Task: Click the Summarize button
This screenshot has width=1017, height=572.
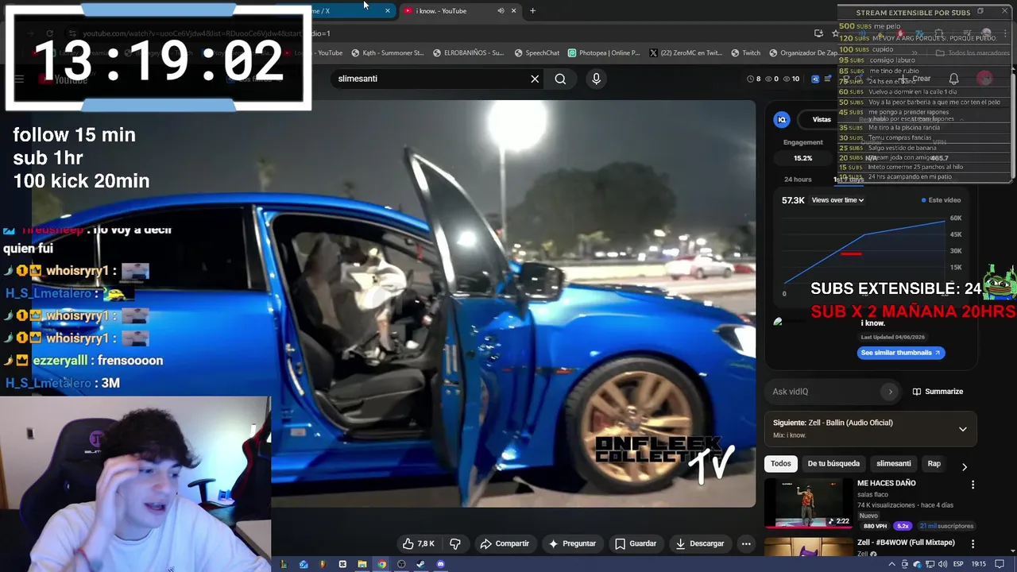Action: coord(938,392)
